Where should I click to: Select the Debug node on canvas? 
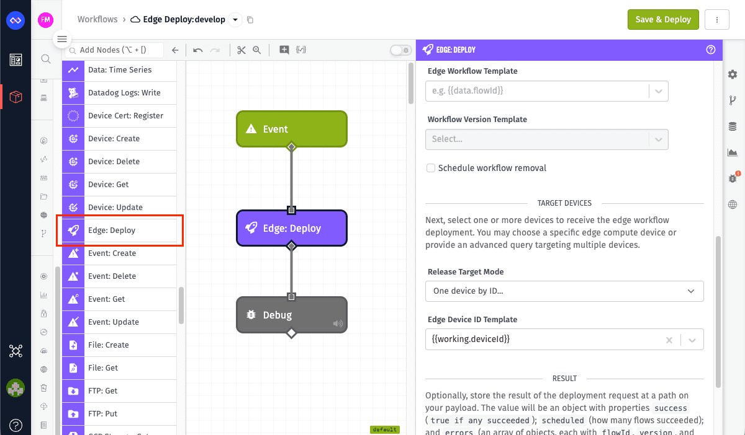coord(291,315)
